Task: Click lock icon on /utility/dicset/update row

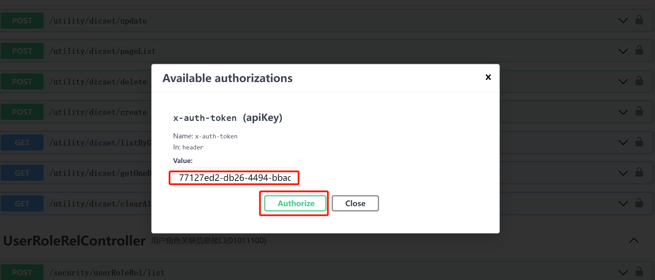Action: 639,20
